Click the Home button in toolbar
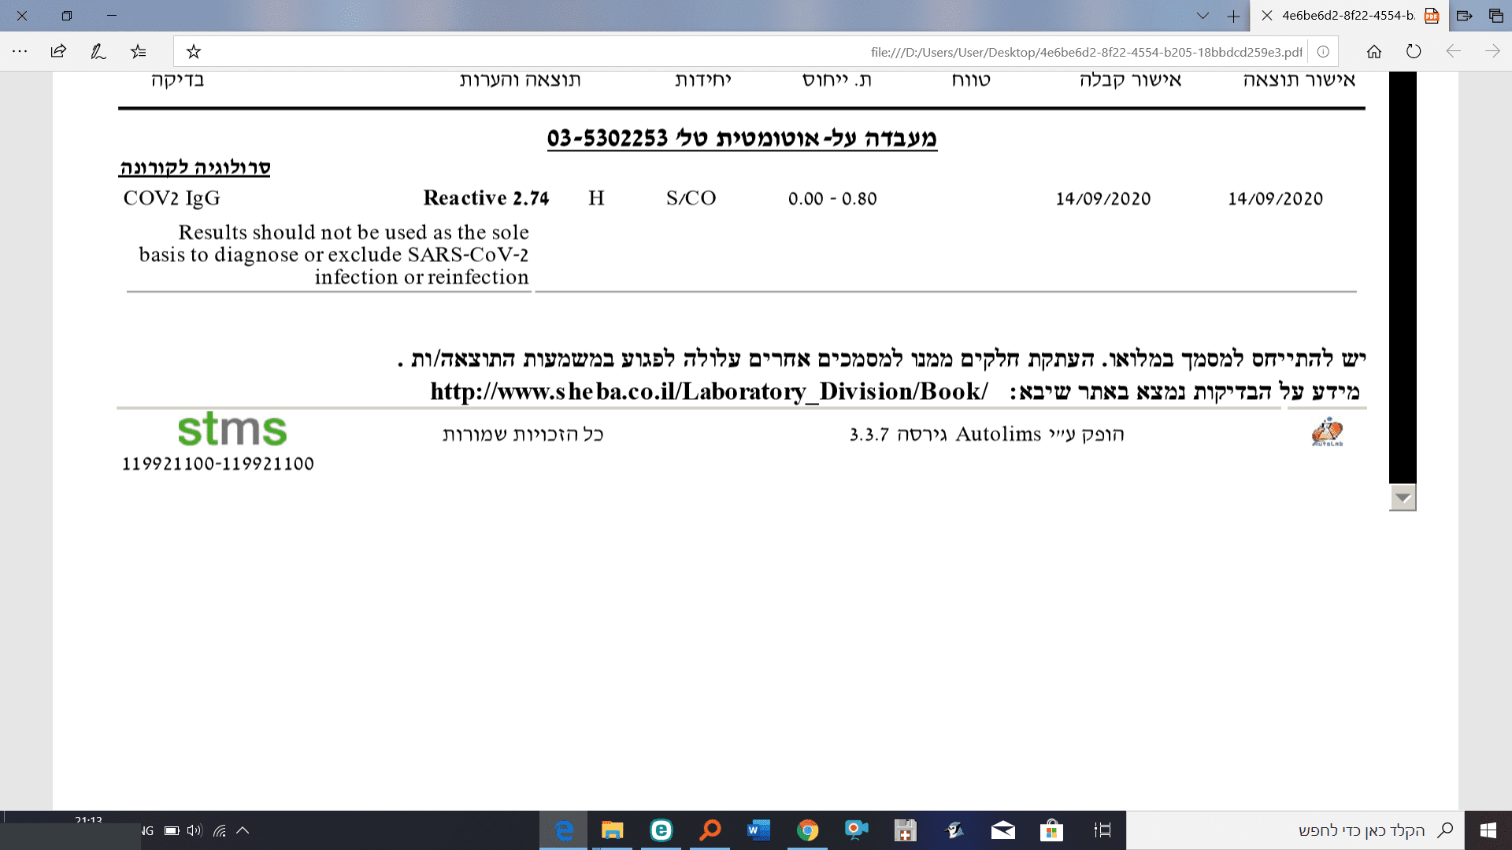This screenshot has width=1512, height=850. tap(1373, 52)
